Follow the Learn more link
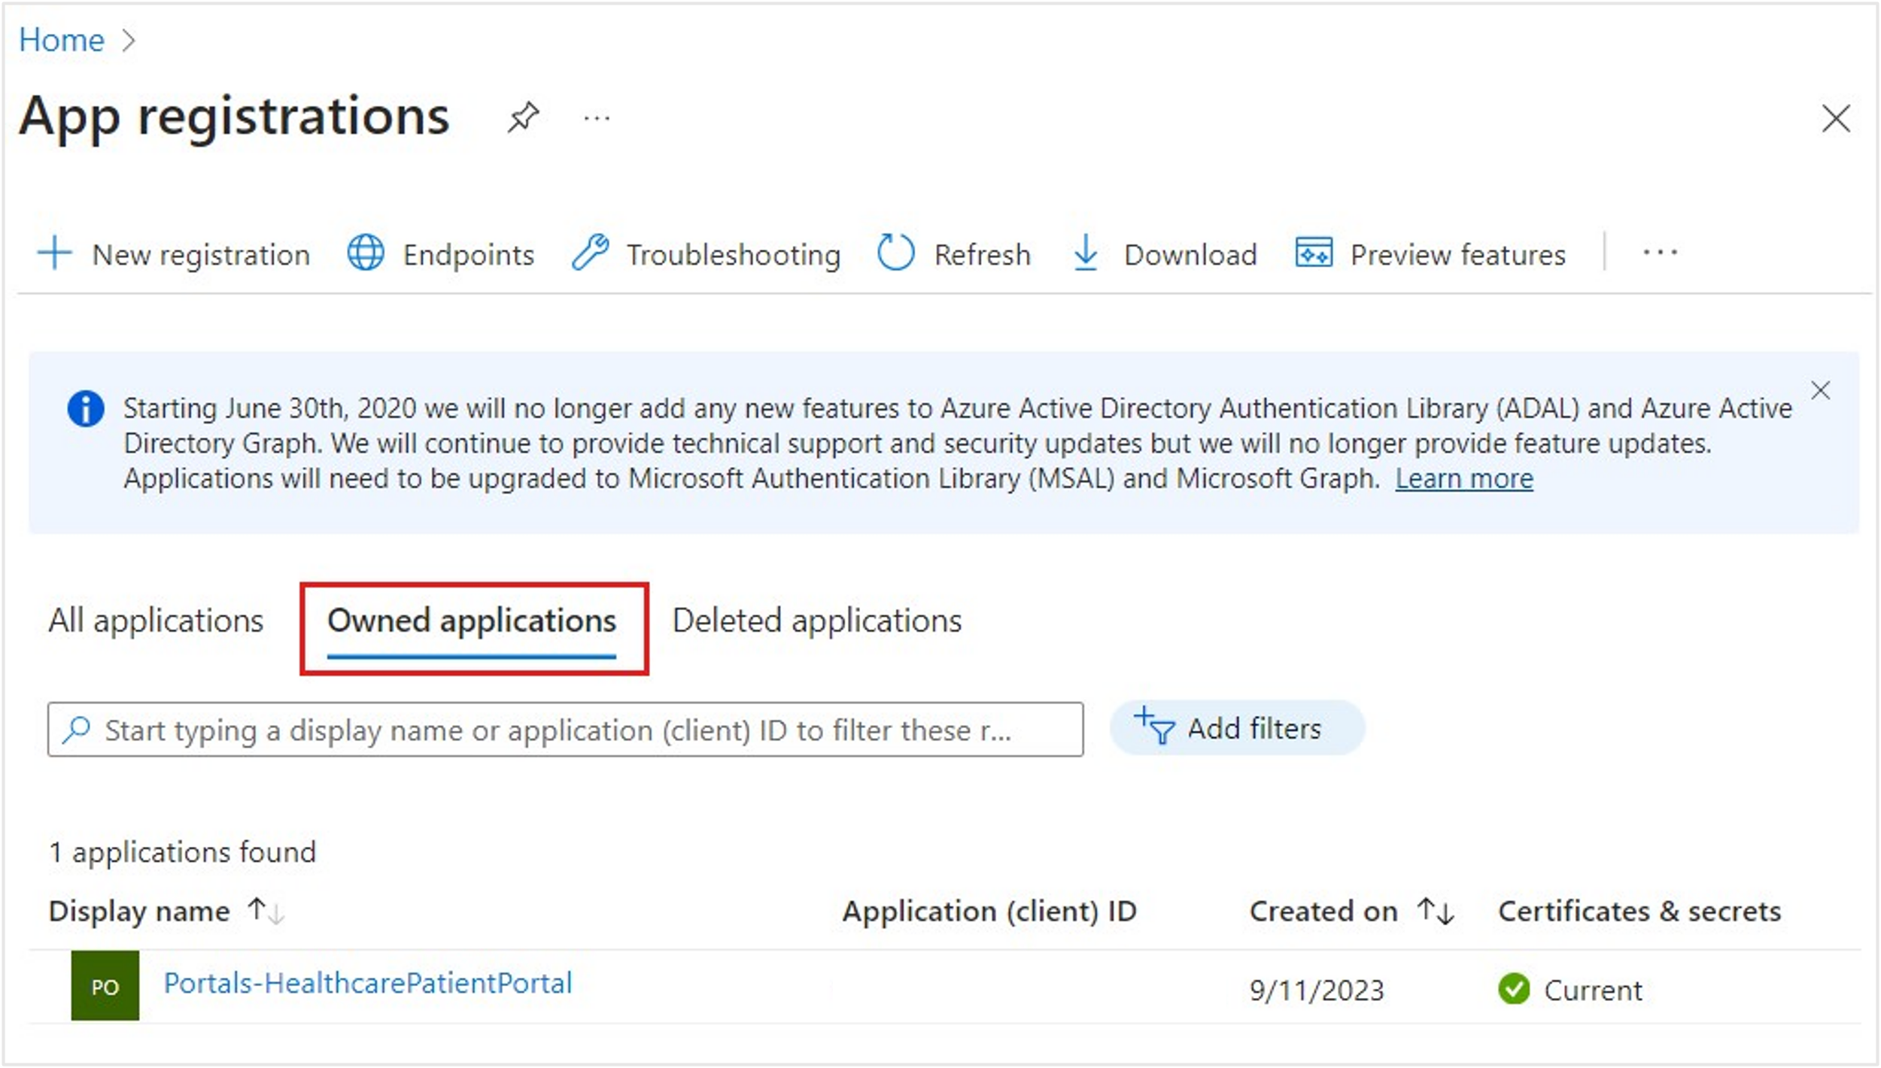 pos(1464,479)
